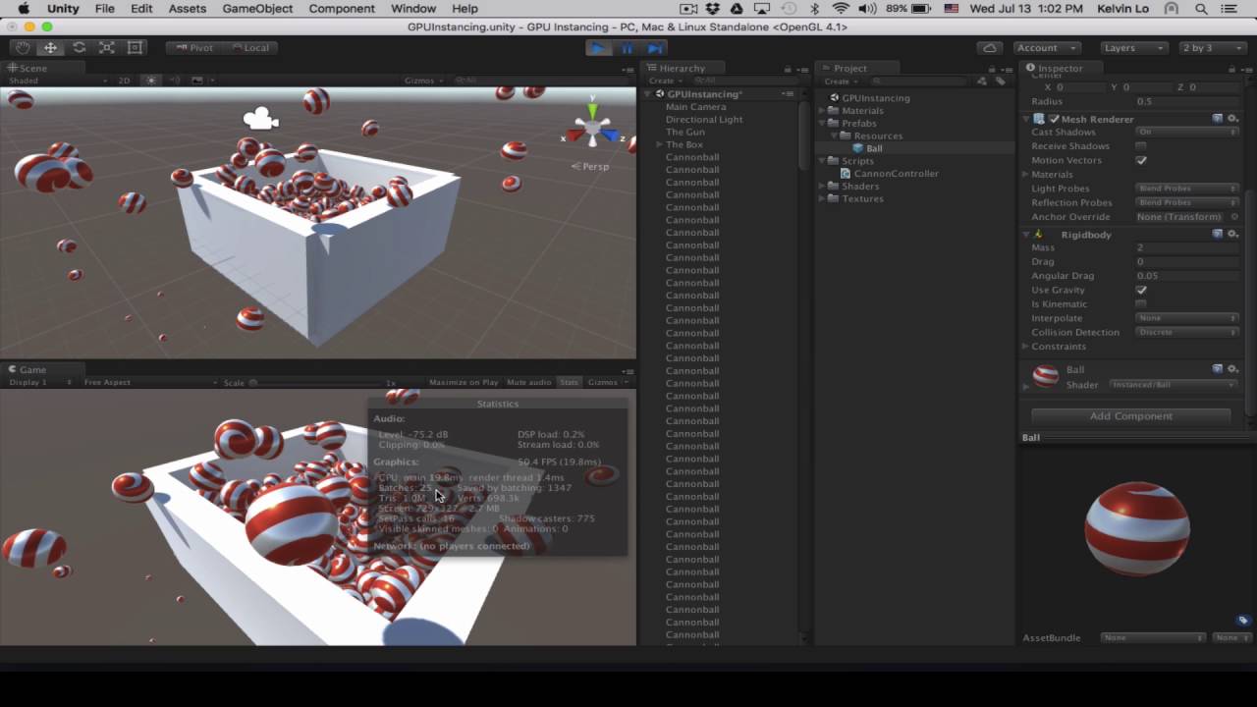Toggle Scene view lighting icon
Viewport: 1257px width, 707px height.
[151, 81]
